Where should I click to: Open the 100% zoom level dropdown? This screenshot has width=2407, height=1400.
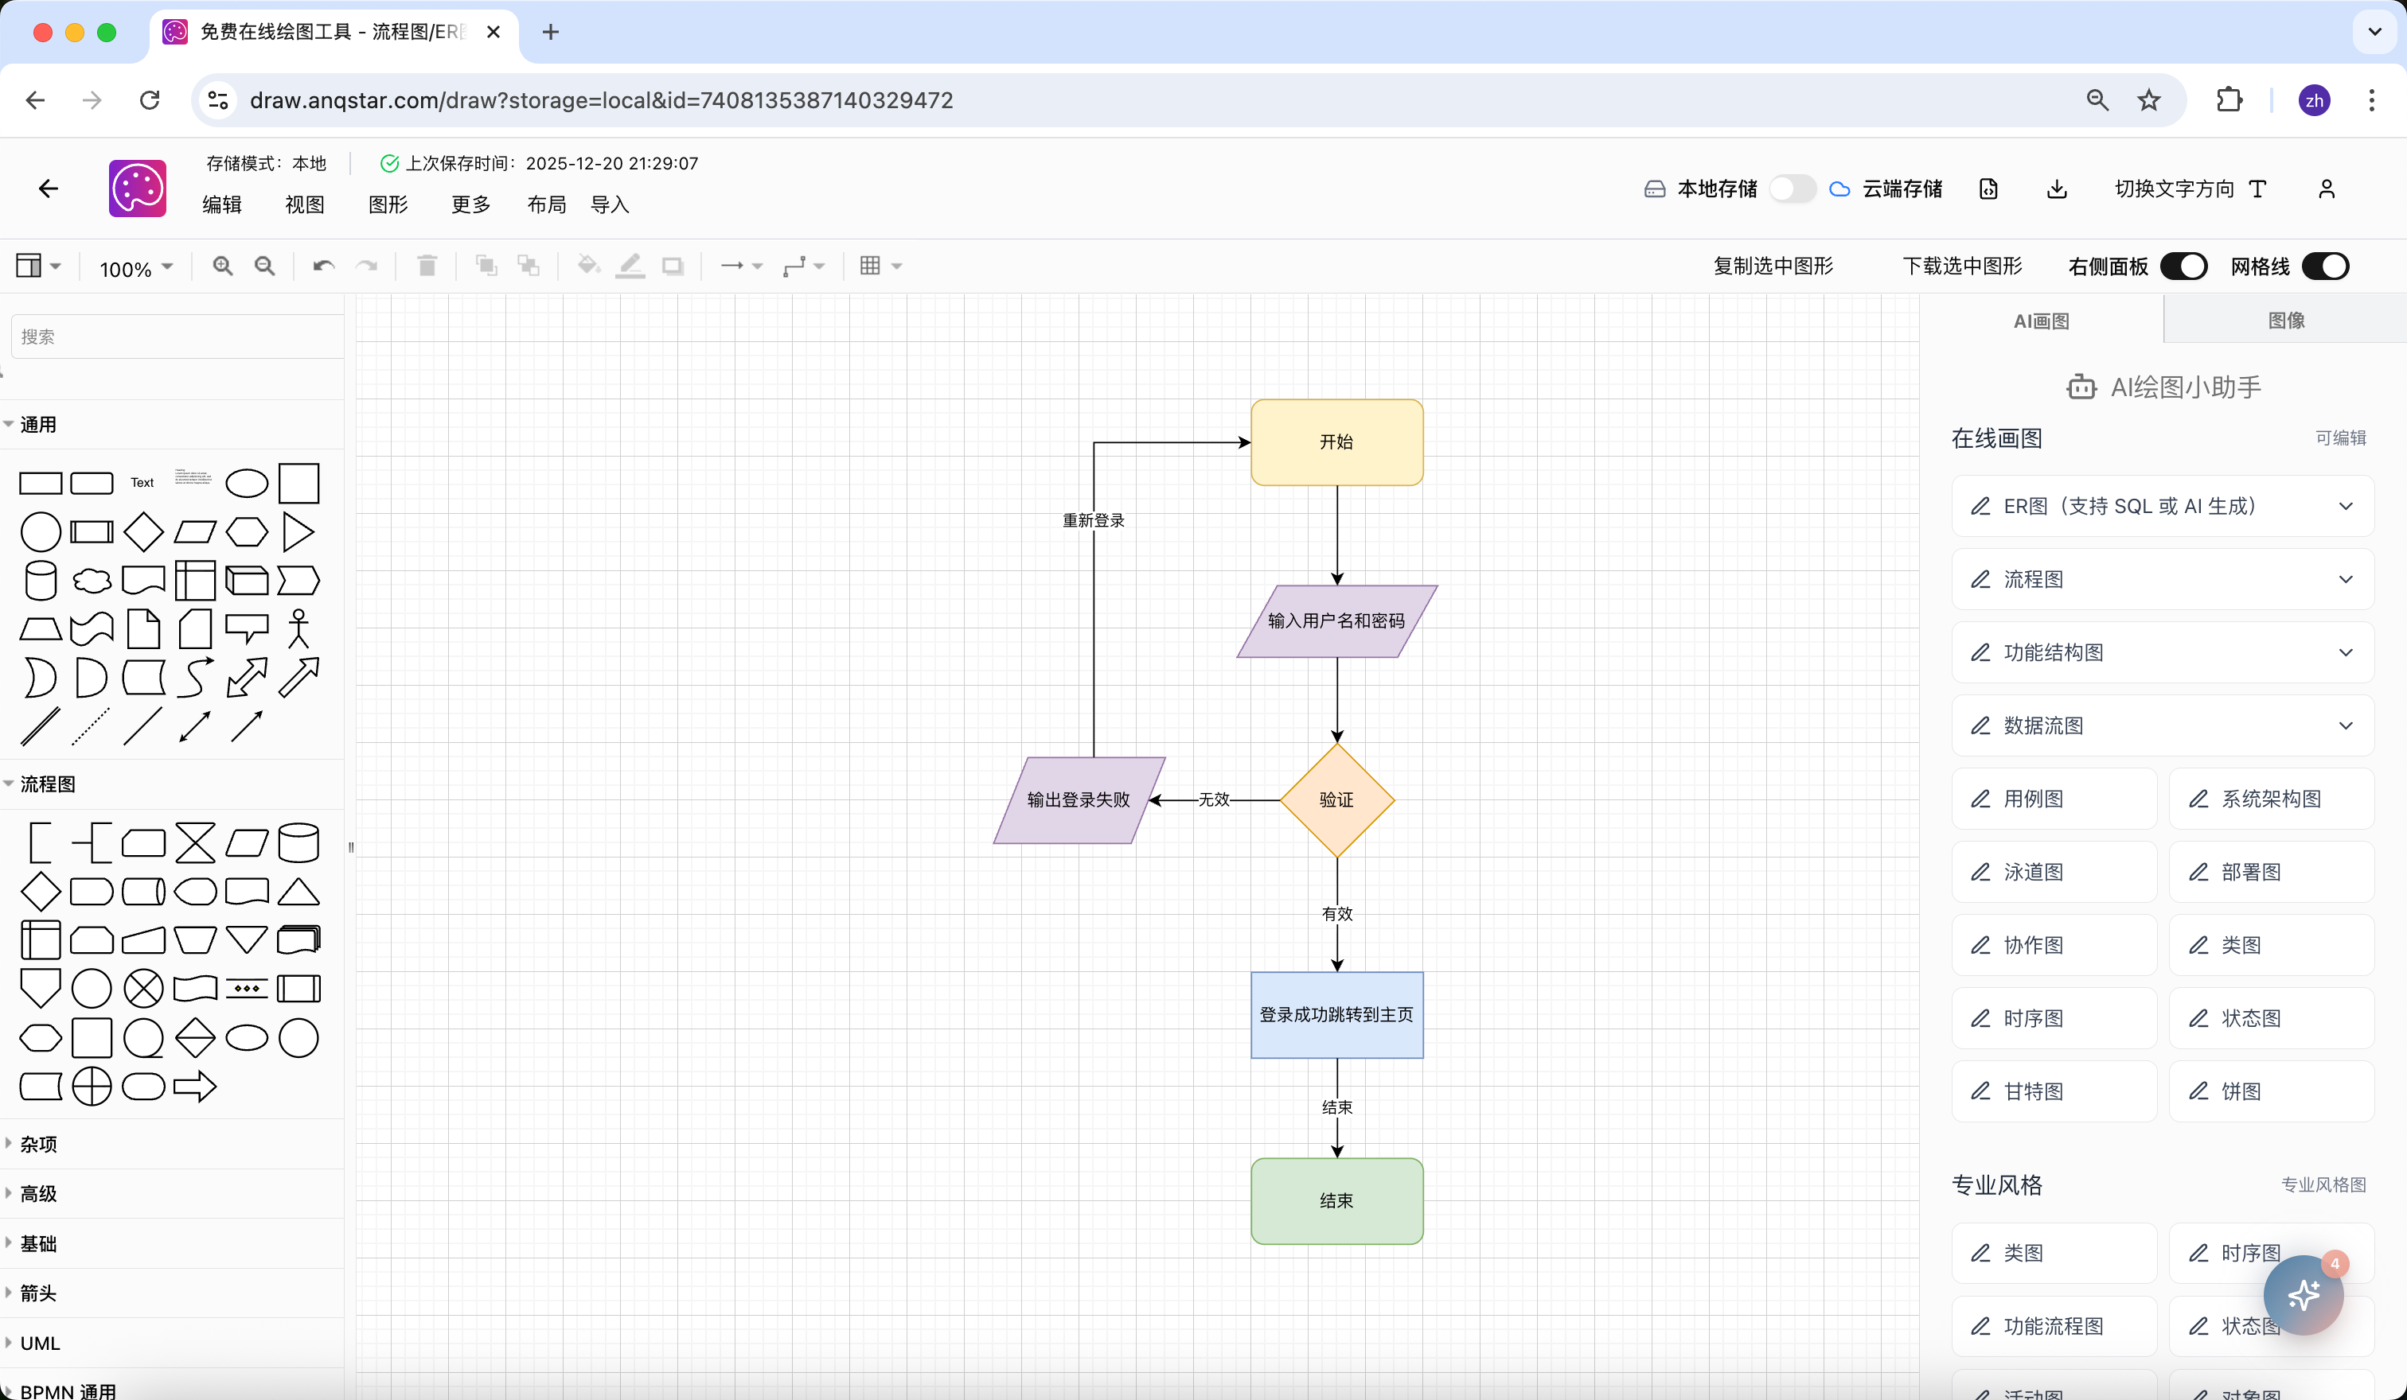pos(135,269)
